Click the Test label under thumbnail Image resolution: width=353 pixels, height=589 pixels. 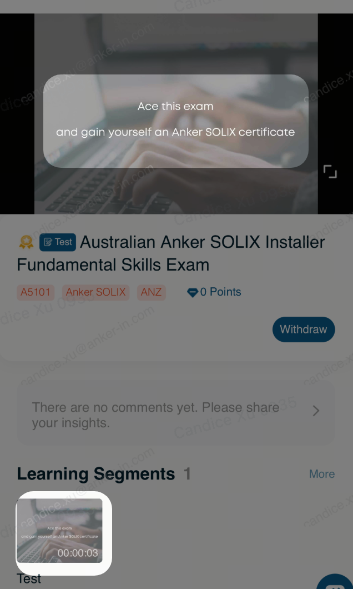[x=29, y=579]
